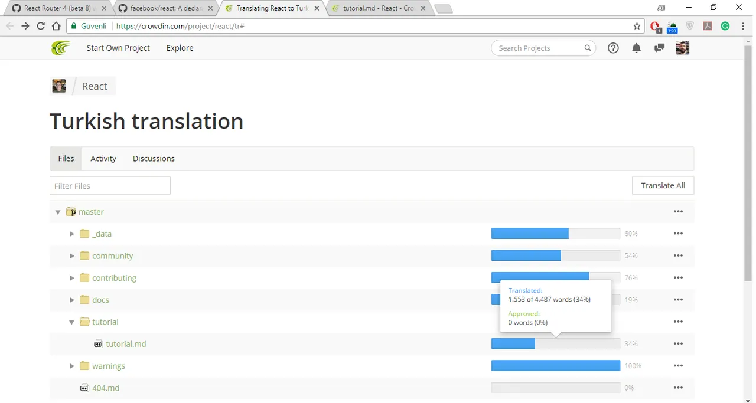756x403 pixels.
Task: Open the more options dots for community
Action: pos(678,255)
